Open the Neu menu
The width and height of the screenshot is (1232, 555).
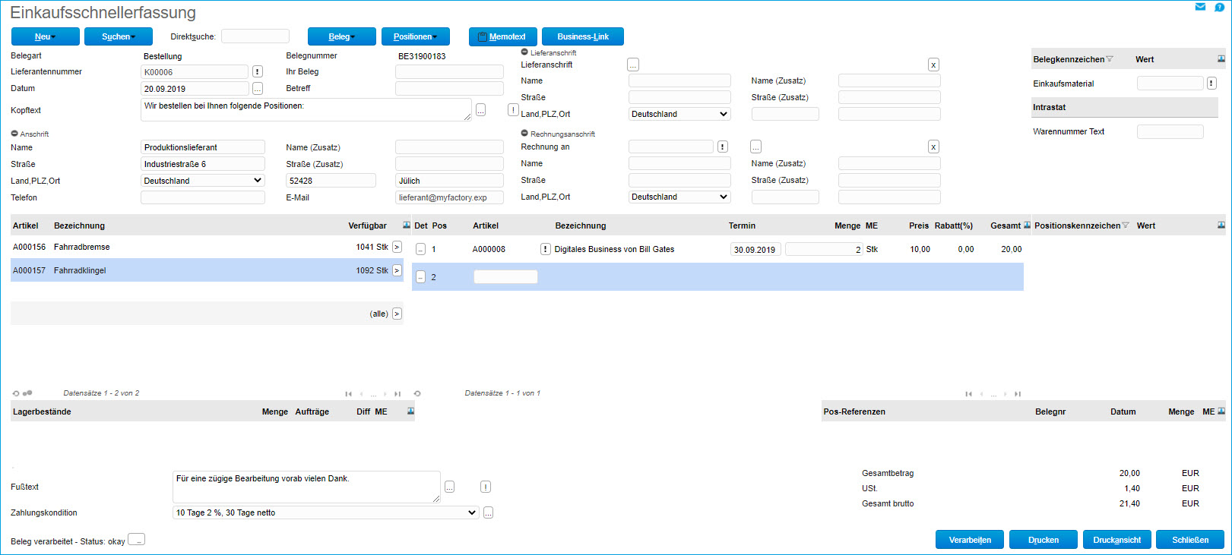(x=45, y=36)
